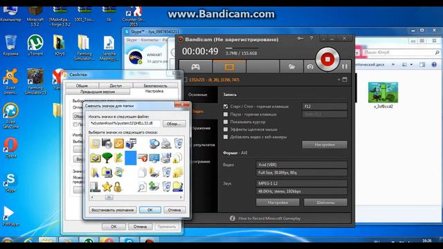
Task: Take a screenshot with Bandicam camera icon
Action: 310,67
